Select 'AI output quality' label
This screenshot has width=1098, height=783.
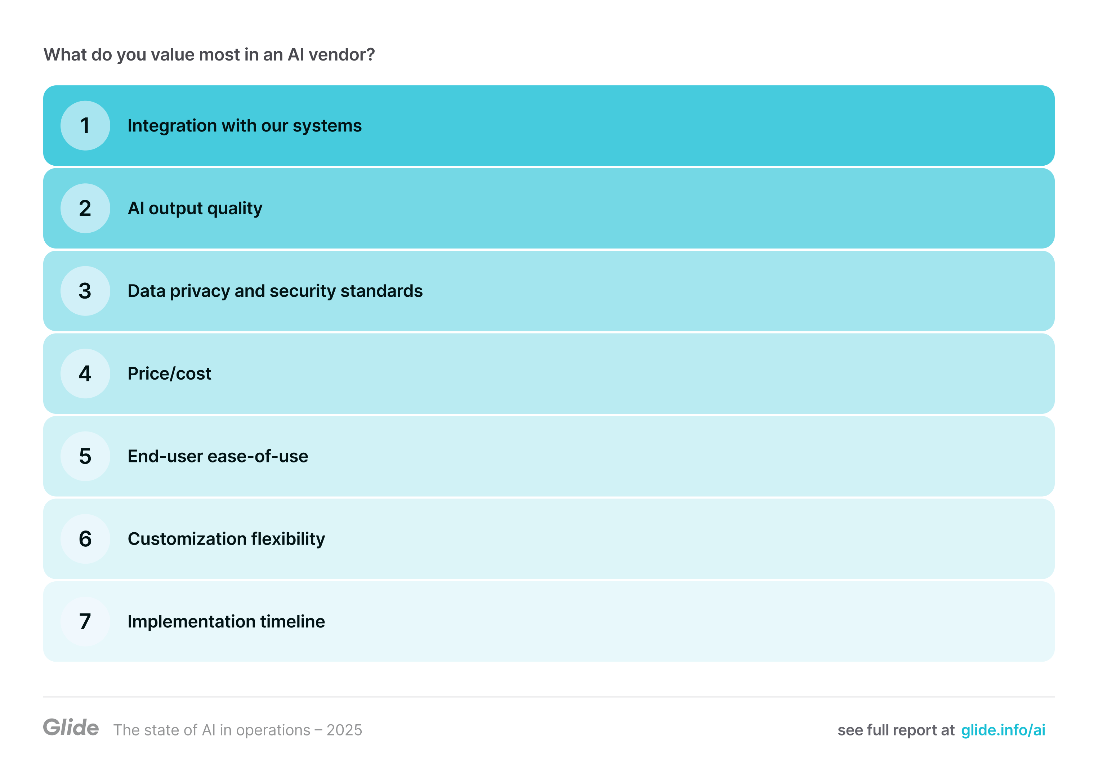click(x=195, y=208)
